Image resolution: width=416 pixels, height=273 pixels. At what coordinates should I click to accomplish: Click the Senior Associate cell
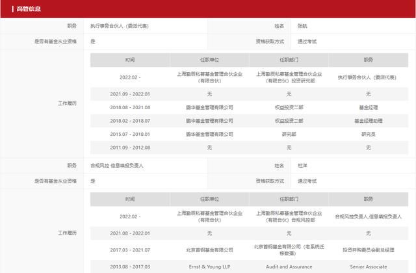coord(369,266)
